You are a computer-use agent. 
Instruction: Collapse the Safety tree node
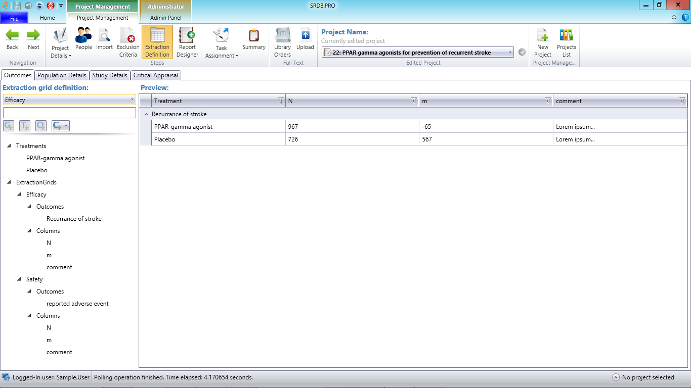19,279
